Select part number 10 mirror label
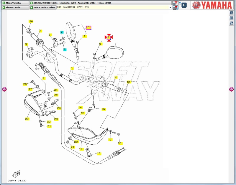This screenshot has height=185, width=236. coord(88,27)
